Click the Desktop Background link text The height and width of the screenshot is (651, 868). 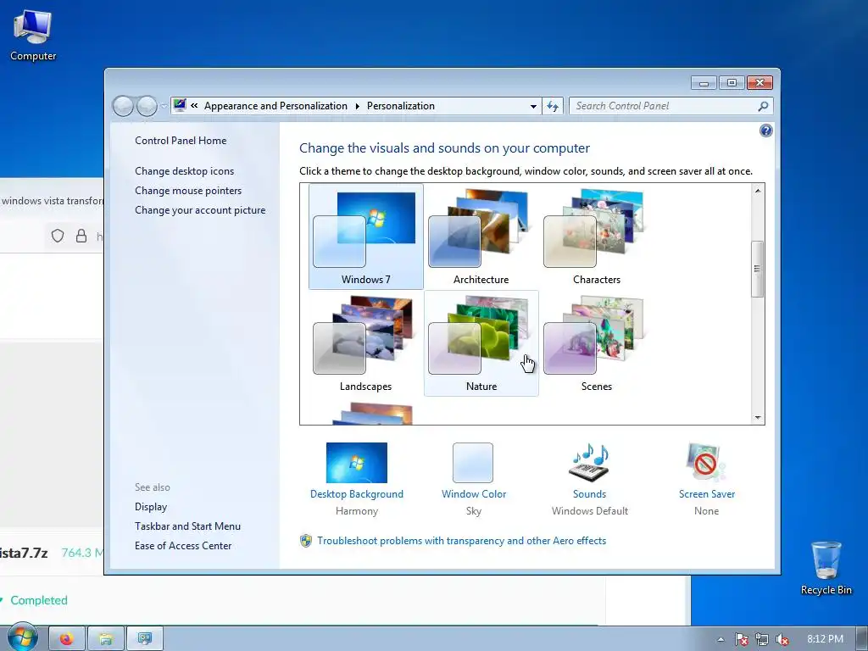[x=357, y=494]
